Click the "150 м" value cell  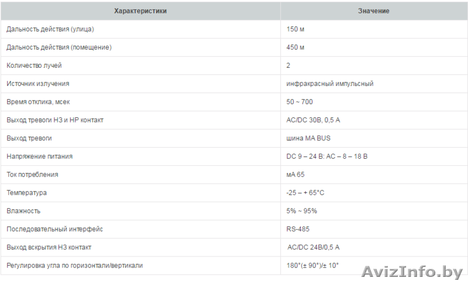[295, 29]
